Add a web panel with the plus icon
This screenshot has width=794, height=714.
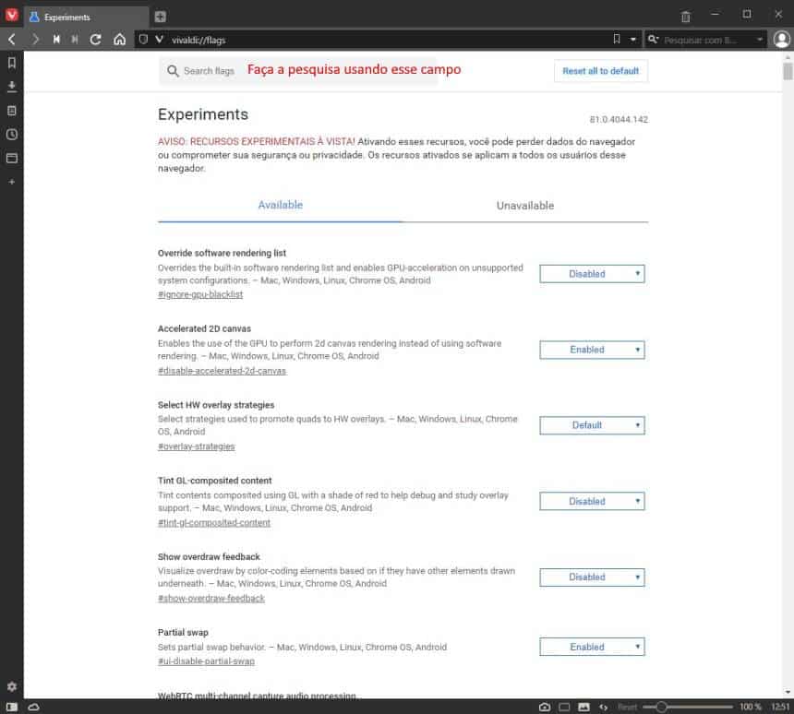tap(12, 182)
